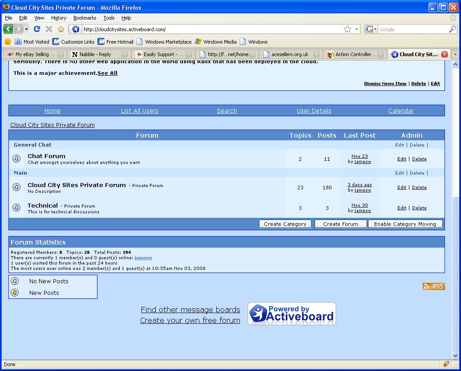Switch to the Nabble - Reply tab
The width and height of the screenshot is (461, 371).
95,54
